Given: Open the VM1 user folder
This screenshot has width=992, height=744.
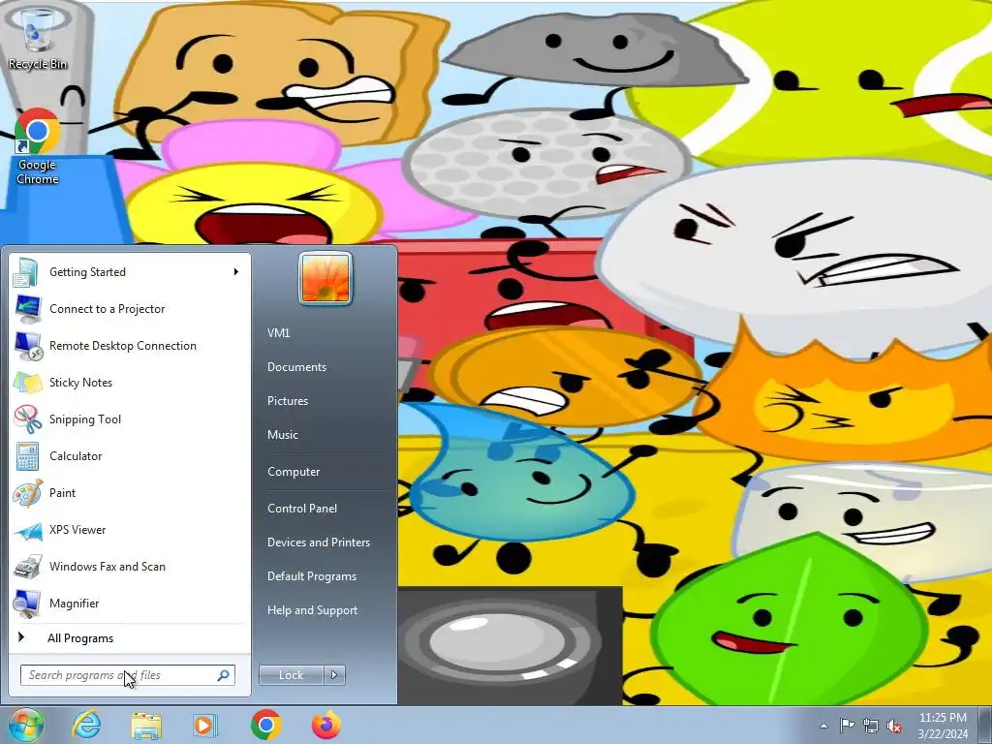Looking at the screenshot, I should click(278, 333).
